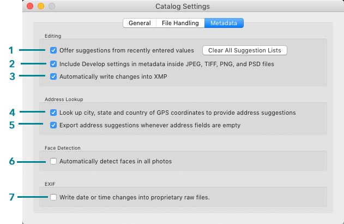The height and width of the screenshot is (224, 344).
Task: Click the Catalog Settings title bar text
Action: 183,7
